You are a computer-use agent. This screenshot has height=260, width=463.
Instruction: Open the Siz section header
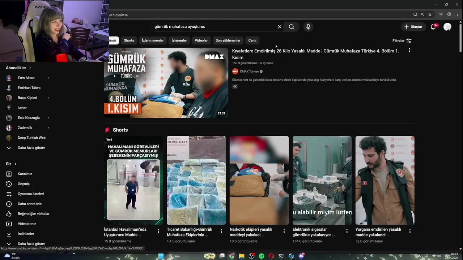(11, 164)
